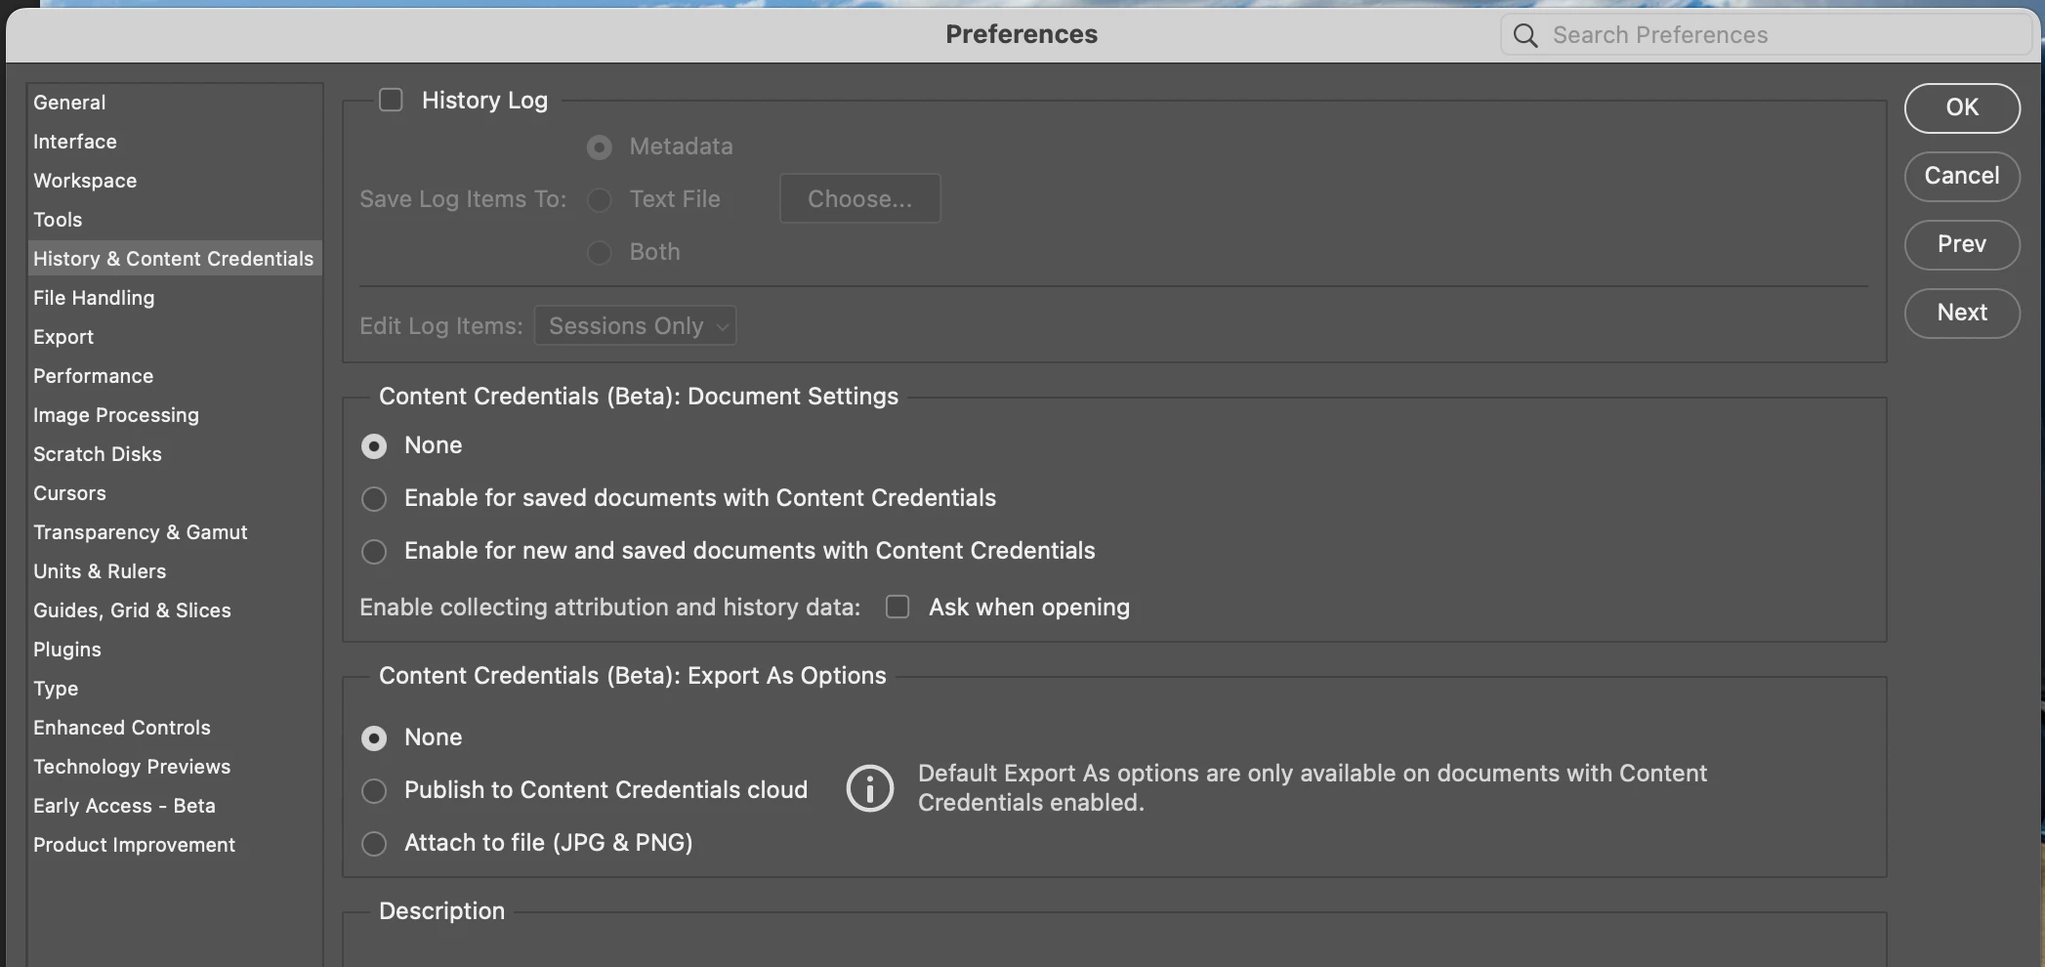Screen dimensions: 2045x967
Task: Open the Cursors preferences category
Action: [175, 493]
